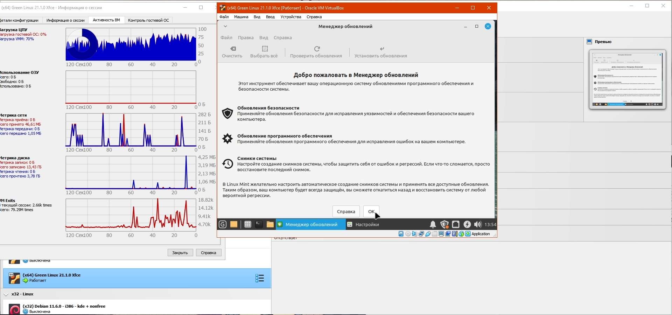Switch to the Информация о сессии tab
Viewport: 672px width, 315px height.
[65, 20]
